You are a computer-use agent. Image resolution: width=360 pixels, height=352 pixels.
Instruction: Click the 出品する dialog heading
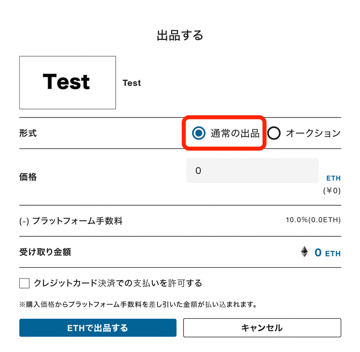tap(180, 36)
